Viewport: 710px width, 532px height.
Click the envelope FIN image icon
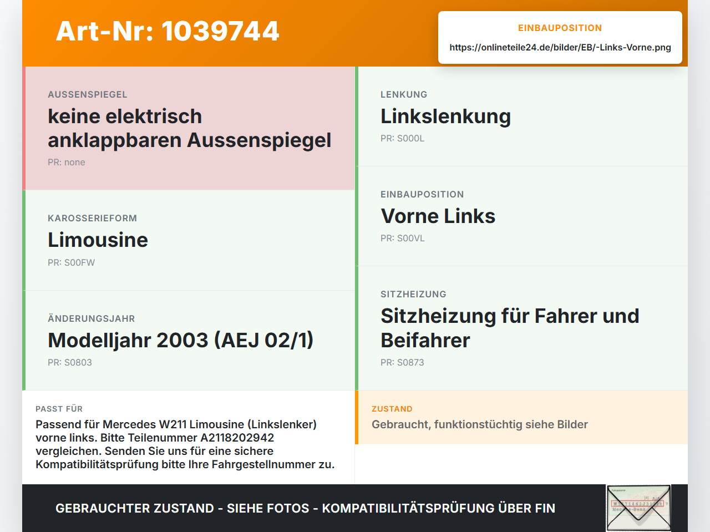638,508
